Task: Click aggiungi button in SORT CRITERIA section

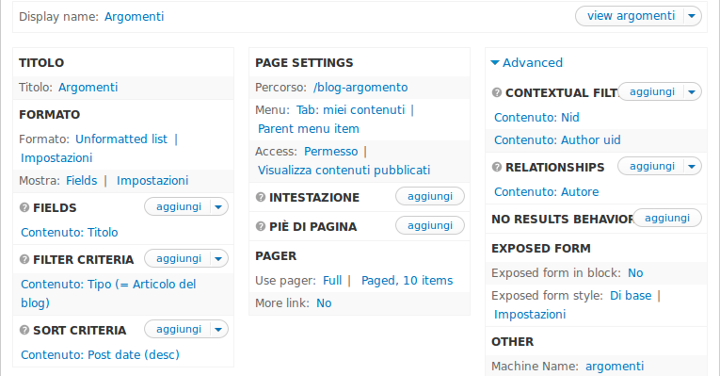Action: pos(178,330)
